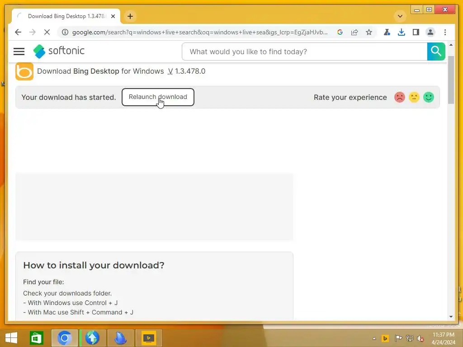Click the vertical scrollbar thumb
The width and height of the screenshot is (463, 347).
coord(451,80)
